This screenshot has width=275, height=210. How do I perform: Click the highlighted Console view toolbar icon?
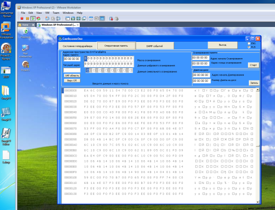tap(102, 18)
